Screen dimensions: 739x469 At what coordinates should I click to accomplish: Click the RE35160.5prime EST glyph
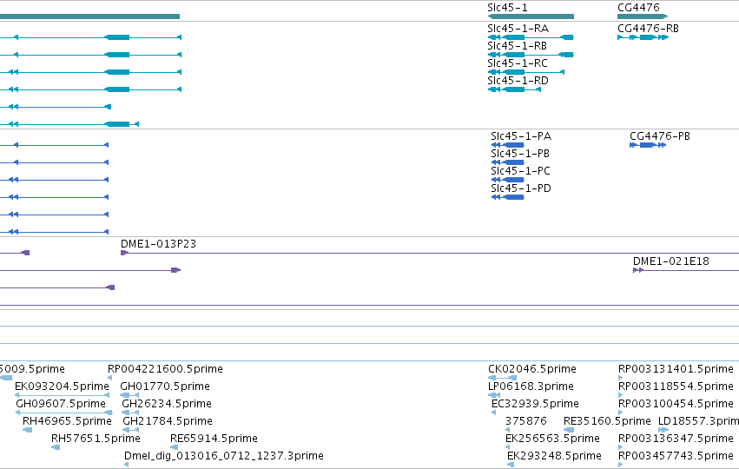pyautogui.click(x=570, y=430)
